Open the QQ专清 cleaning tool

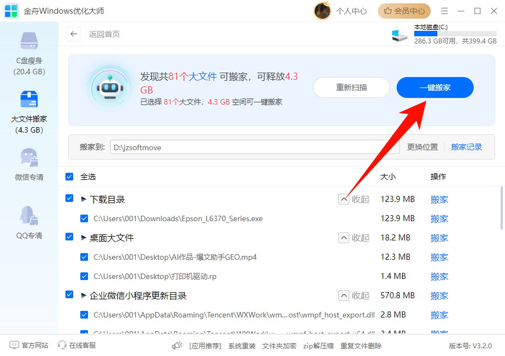tap(29, 220)
